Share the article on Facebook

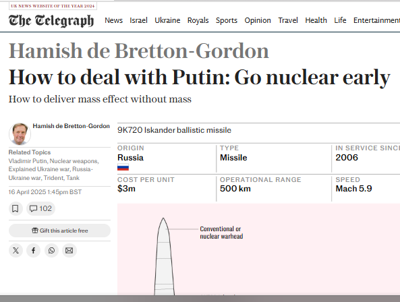tap(34, 251)
